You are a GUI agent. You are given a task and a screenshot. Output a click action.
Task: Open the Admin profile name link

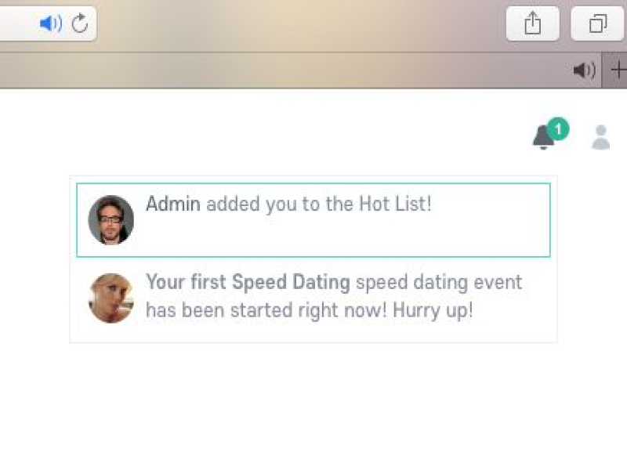173,204
